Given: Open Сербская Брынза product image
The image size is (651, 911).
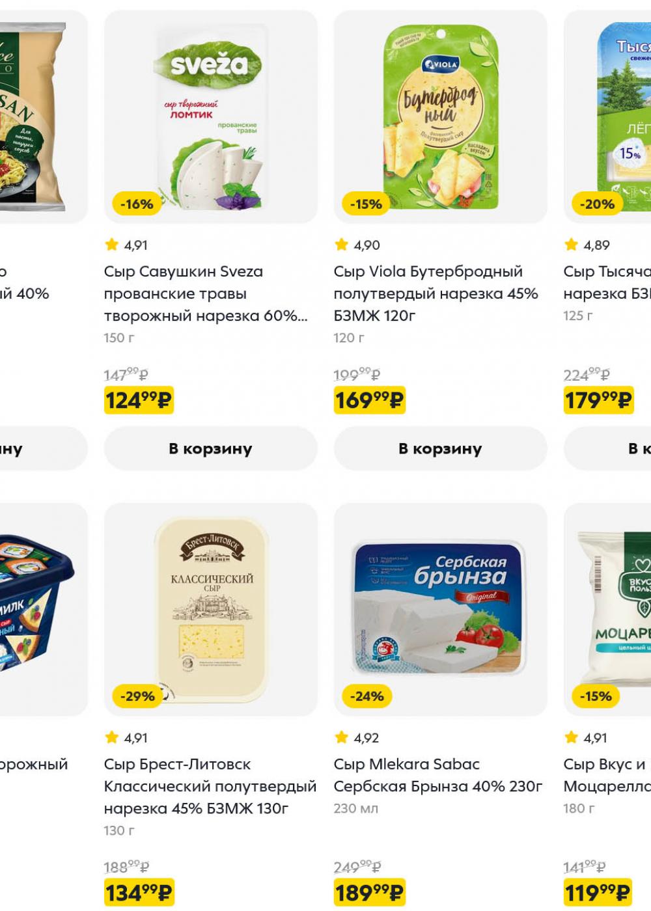Looking at the screenshot, I should 440,609.
